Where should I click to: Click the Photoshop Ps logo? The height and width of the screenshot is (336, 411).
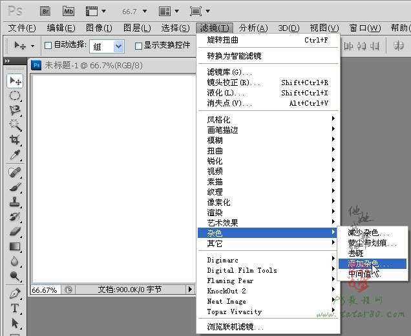point(15,11)
